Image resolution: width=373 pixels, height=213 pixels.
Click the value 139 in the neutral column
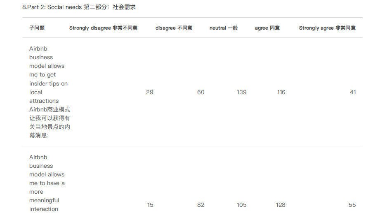tap(241, 92)
